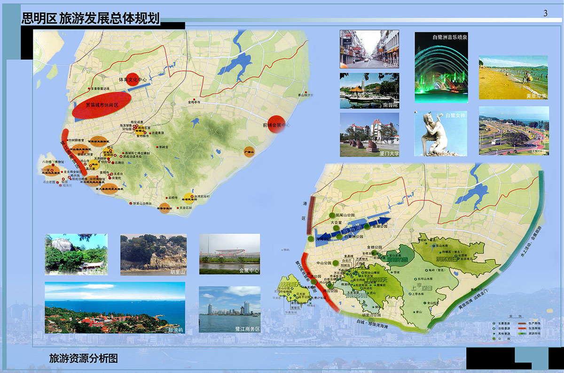This screenshot has height=373, width=564.
Task: Click the 狐尾山公园 green park marker
Action: [x=332, y=215]
